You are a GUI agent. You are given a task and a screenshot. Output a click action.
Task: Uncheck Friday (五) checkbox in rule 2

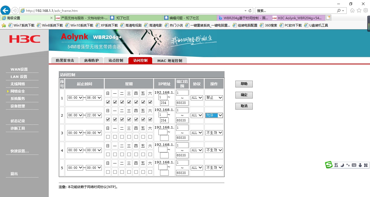(x=143, y=119)
